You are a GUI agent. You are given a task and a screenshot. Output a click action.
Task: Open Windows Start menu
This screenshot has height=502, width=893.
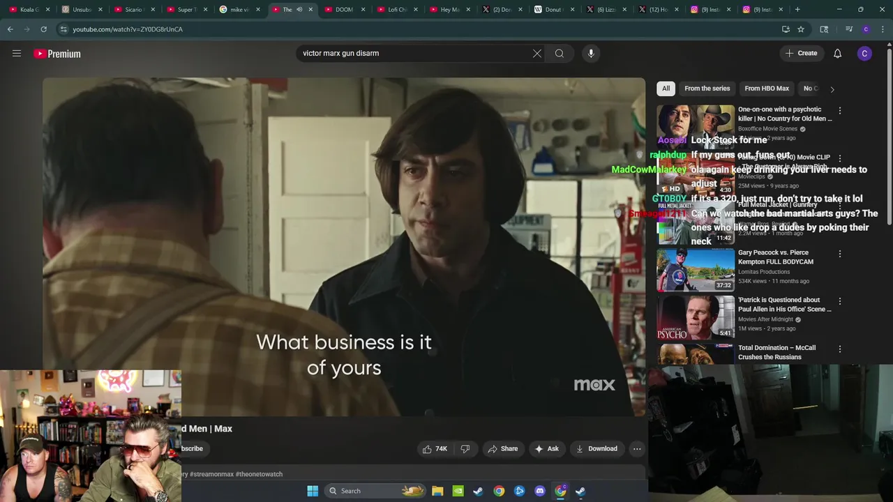tap(313, 491)
